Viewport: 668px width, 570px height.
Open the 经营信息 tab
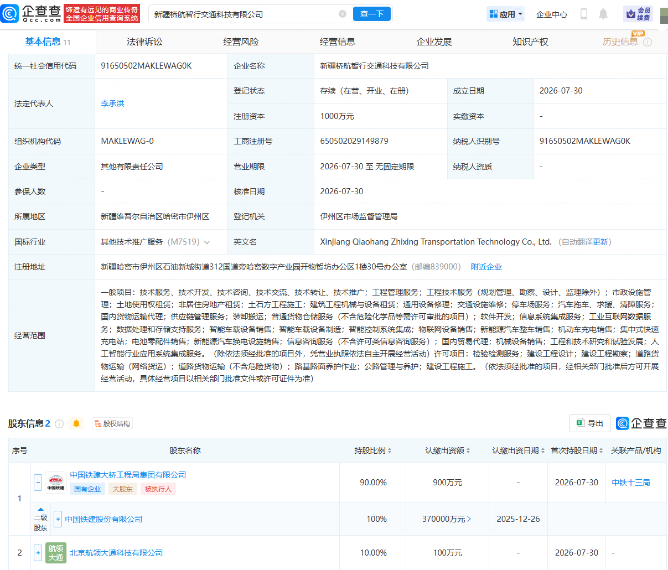coord(338,42)
